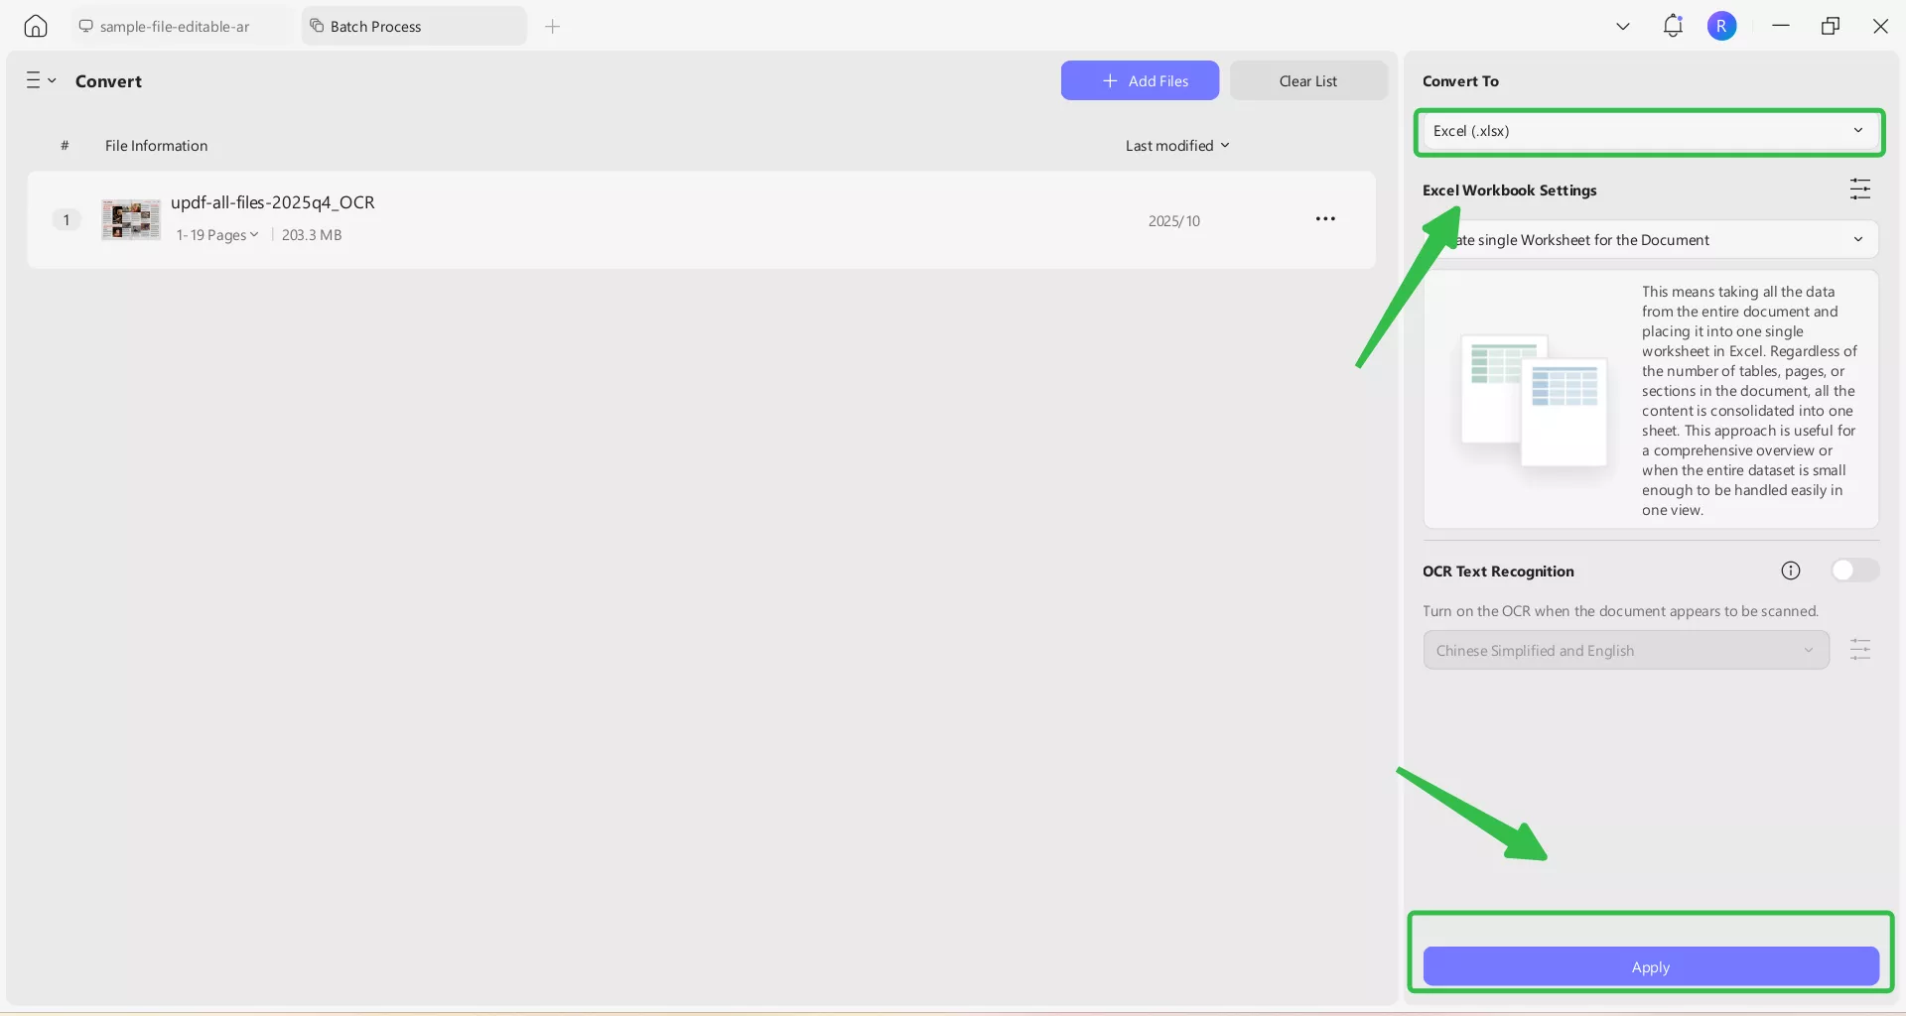
Task: Open the Convert mode menu icon
Action: click(41, 80)
